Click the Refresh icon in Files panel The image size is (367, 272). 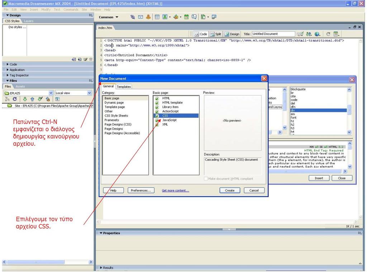coord(15,99)
